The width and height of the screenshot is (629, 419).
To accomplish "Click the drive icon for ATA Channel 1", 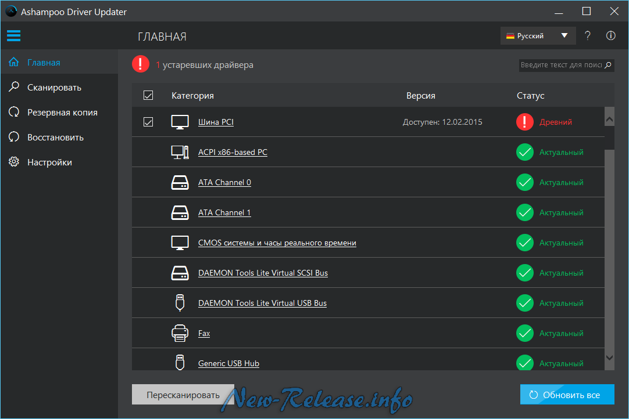I will [x=180, y=213].
